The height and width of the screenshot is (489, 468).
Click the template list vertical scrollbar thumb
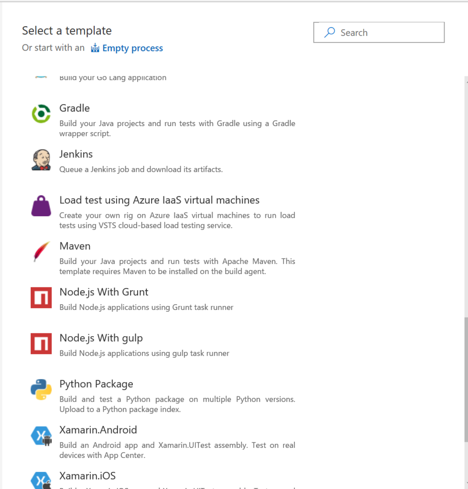pyautogui.click(x=466, y=380)
